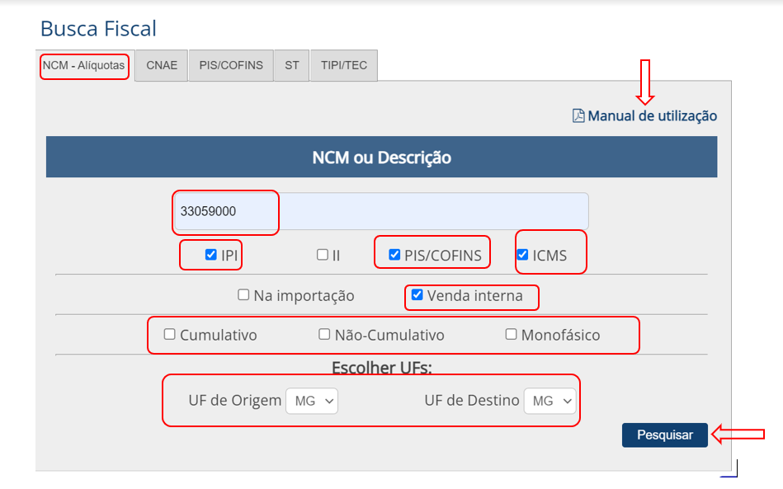This screenshot has height=489, width=783.
Task: Select the PIS/COFINS tab
Action: (x=231, y=66)
